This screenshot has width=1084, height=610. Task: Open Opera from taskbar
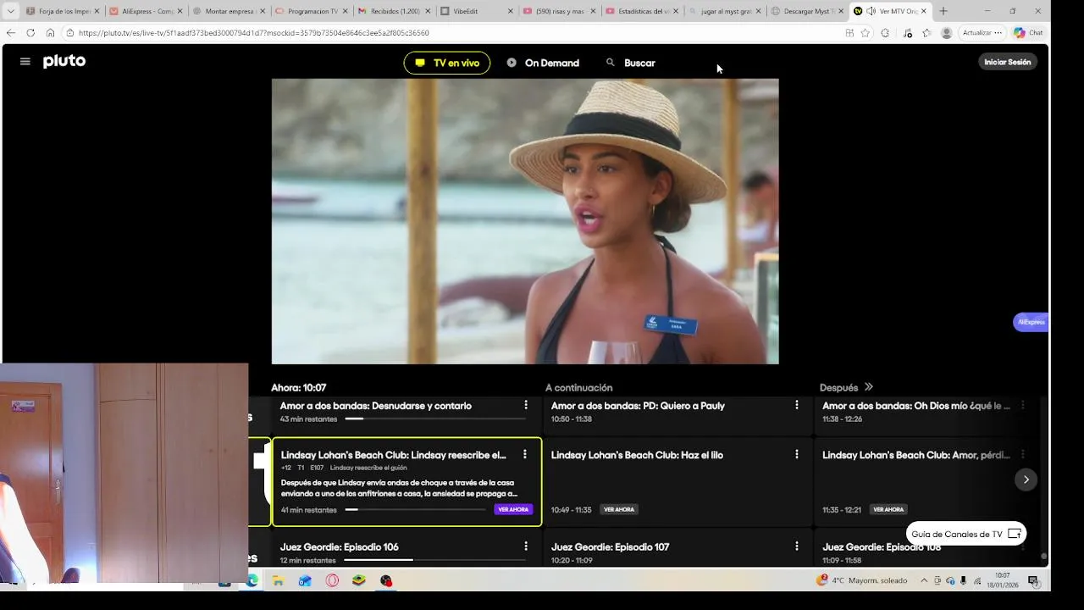332,580
